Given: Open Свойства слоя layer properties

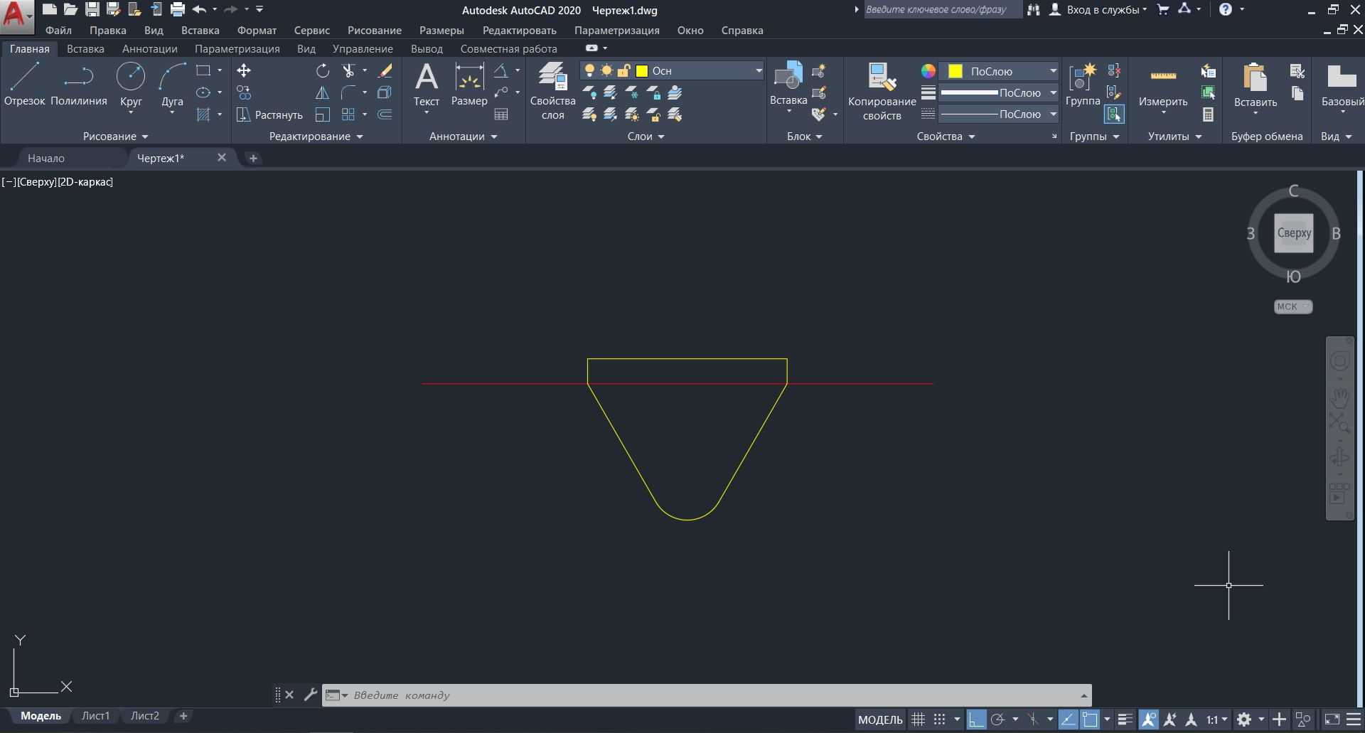Looking at the screenshot, I should 552,90.
